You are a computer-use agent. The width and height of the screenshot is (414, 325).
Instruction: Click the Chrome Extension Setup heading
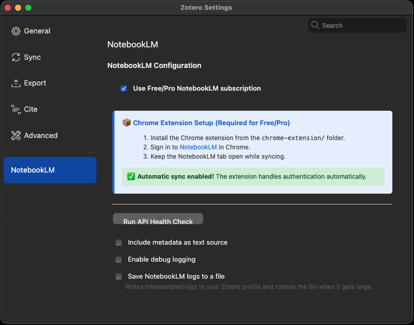211,123
